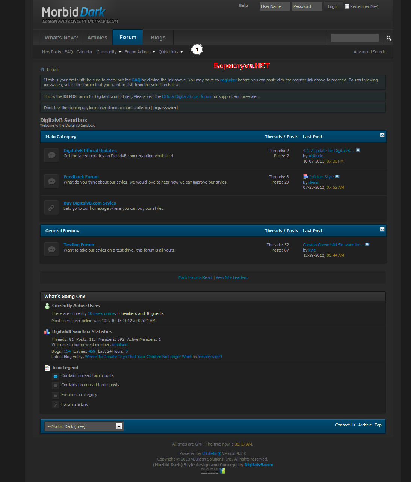The image size is (411, 482).
Task: Open the Morbid Dark (Free) style selector
Action: (x=84, y=426)
